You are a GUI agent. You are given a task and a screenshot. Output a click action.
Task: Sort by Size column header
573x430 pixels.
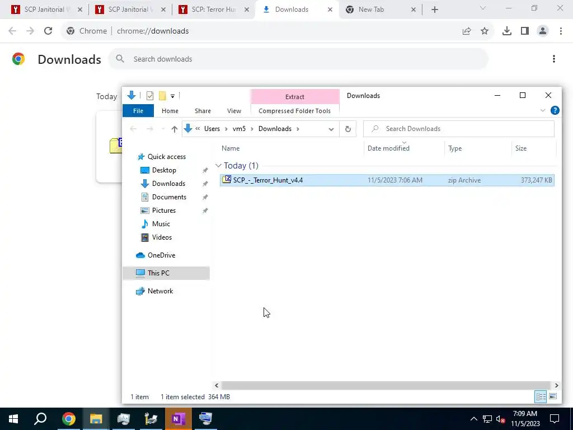pyautogui.click(x=521, y=148)
